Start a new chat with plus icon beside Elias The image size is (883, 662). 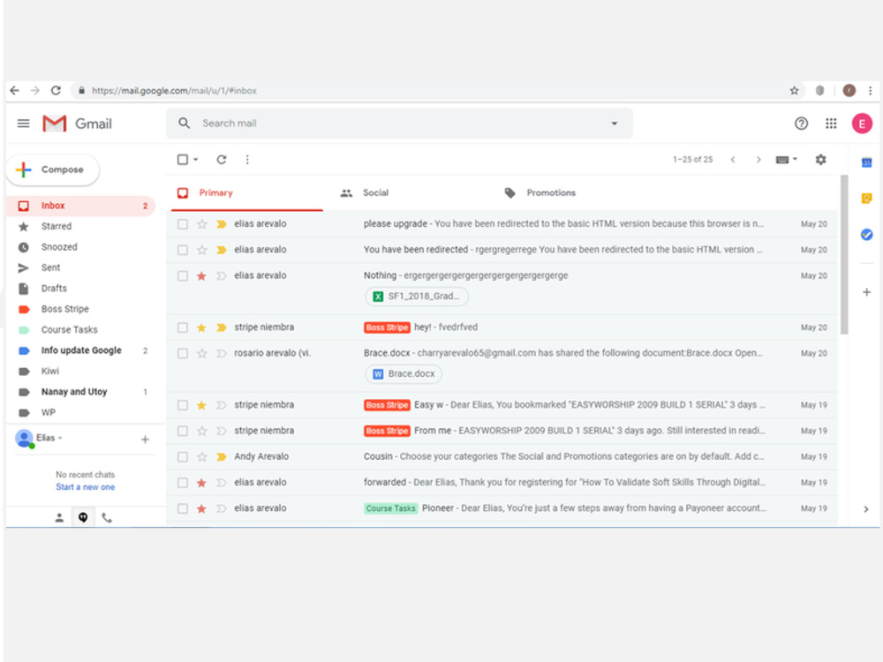click(x=145, y=439)
